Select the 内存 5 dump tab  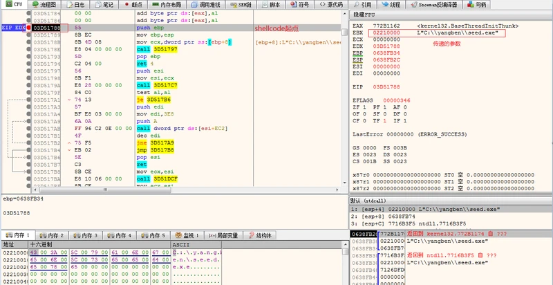click(153, 235)
